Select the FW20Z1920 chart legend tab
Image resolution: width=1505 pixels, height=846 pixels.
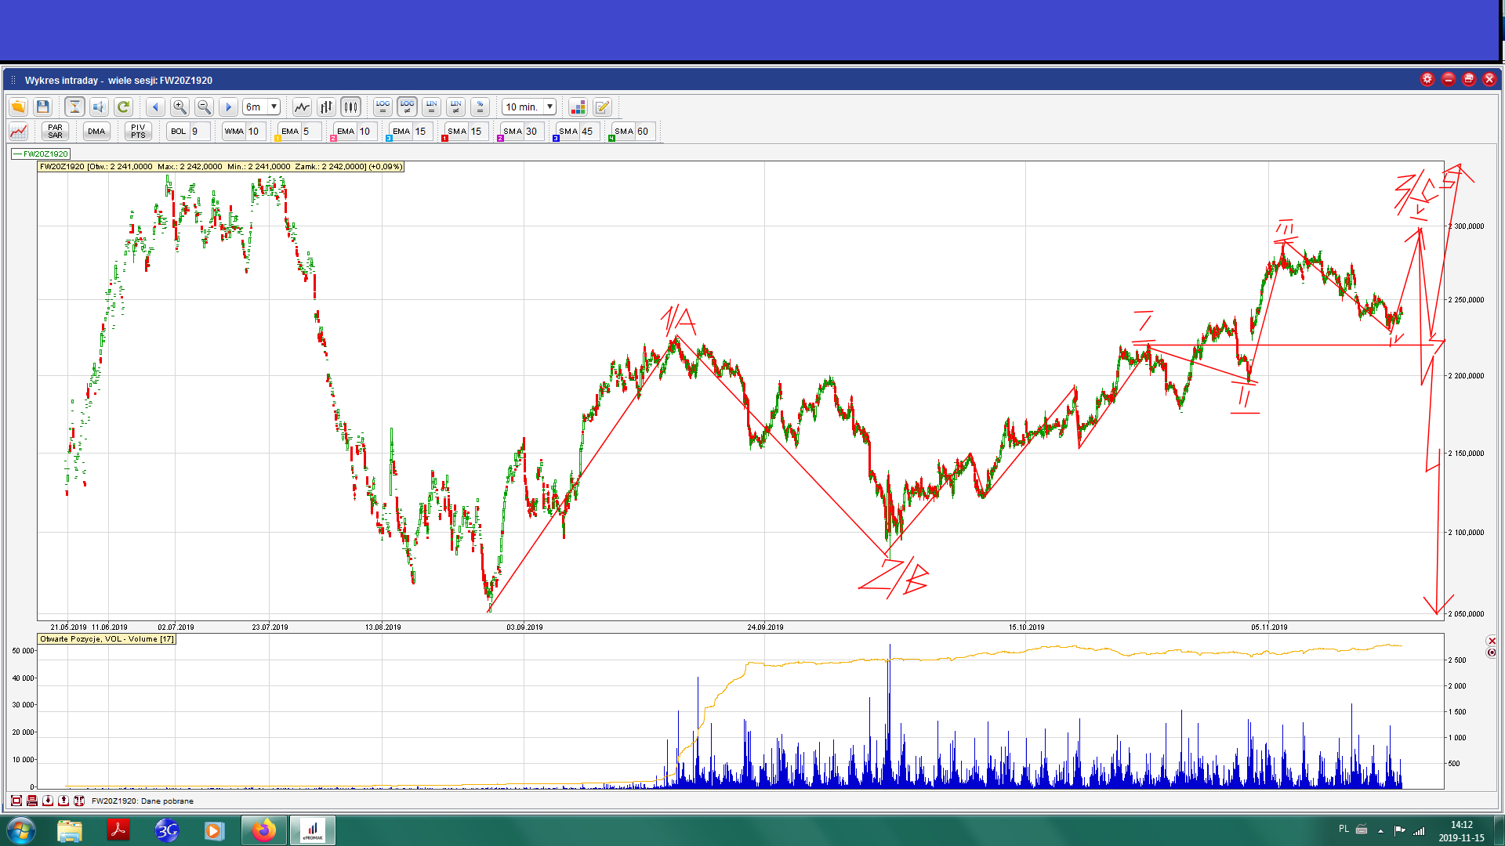tap(42, 154)
